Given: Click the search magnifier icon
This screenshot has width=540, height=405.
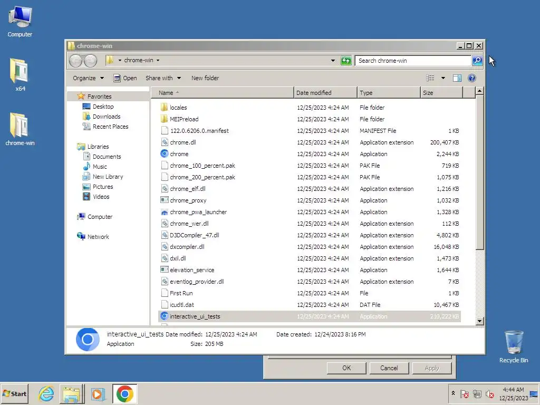Looking at the screenshot, I should click(x=477, y=61).
